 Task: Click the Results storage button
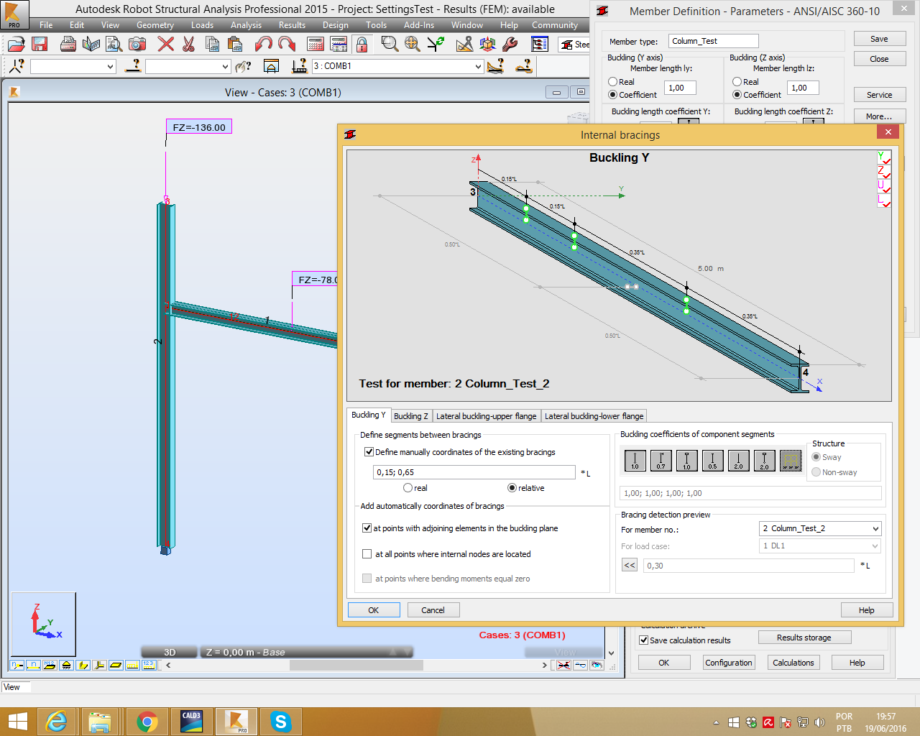pyautogui.click(x=804, y=638)
